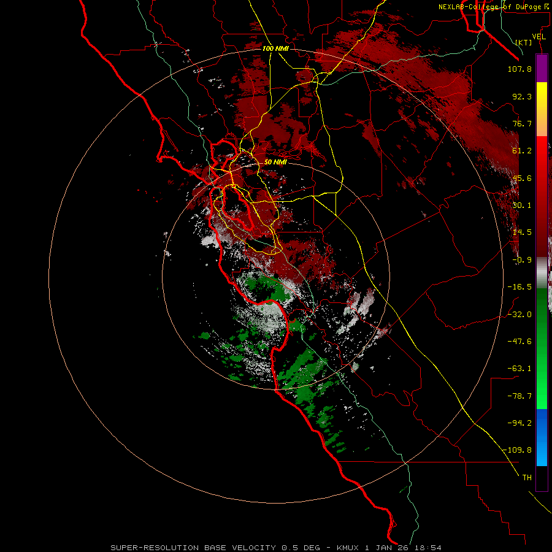This screenshot has height=552, width=552.
Task: Click the 45.6 velocity scale value
Action: click(522, 178)
